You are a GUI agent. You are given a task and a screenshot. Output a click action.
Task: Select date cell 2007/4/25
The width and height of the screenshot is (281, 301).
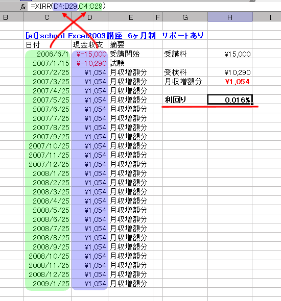pos(48,91)
